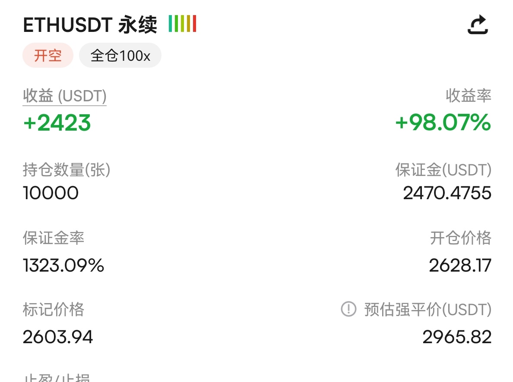Tap the 全仓100x leverage badge
Screen dimensions: 513x382
coord(120,55)
